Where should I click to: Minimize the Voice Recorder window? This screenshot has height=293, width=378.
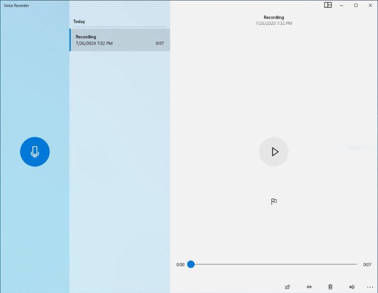click(342, 5)
